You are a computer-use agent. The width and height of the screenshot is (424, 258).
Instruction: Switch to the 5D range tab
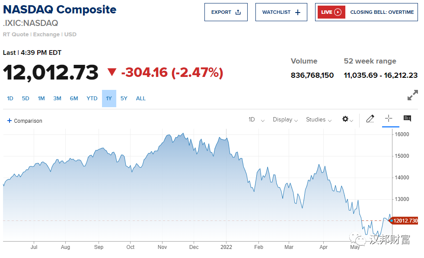pos(26,99)
